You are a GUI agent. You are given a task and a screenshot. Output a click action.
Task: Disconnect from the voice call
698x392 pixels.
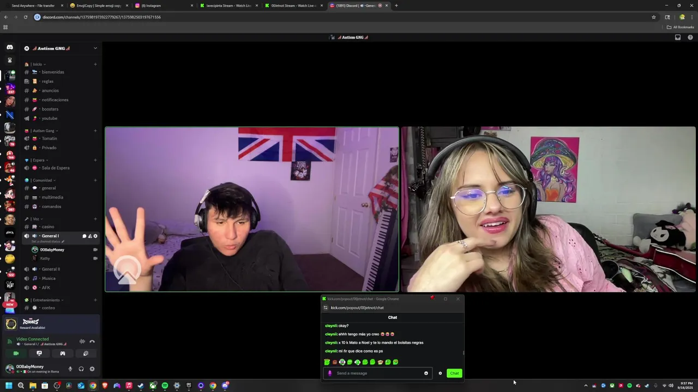[x=92, y=341]
